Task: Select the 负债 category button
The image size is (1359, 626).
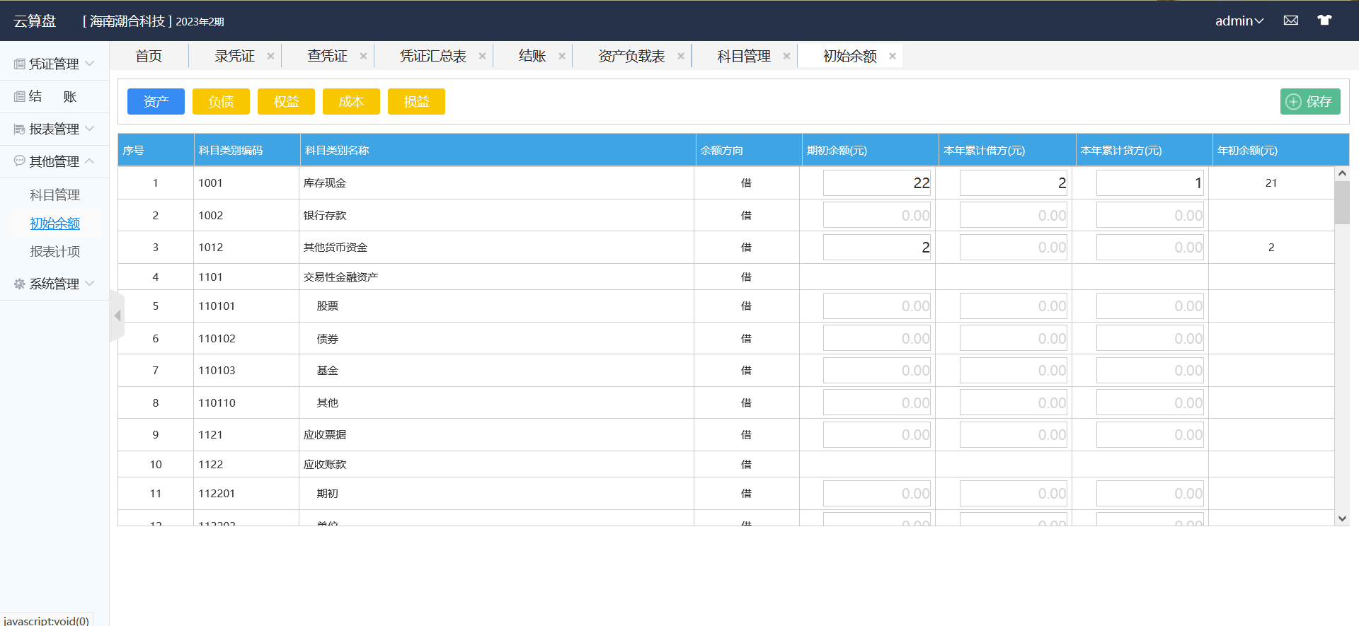Action: tap(221, 101)
